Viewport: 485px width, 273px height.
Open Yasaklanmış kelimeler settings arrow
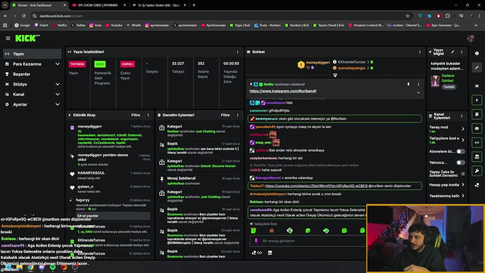point(463,196)
